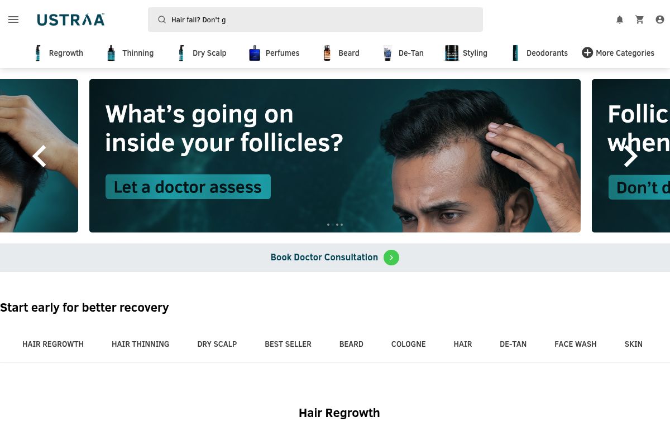Screen dimensions: 670x446
Task: Open the notifications bell
Action: [x=620, y=20]
